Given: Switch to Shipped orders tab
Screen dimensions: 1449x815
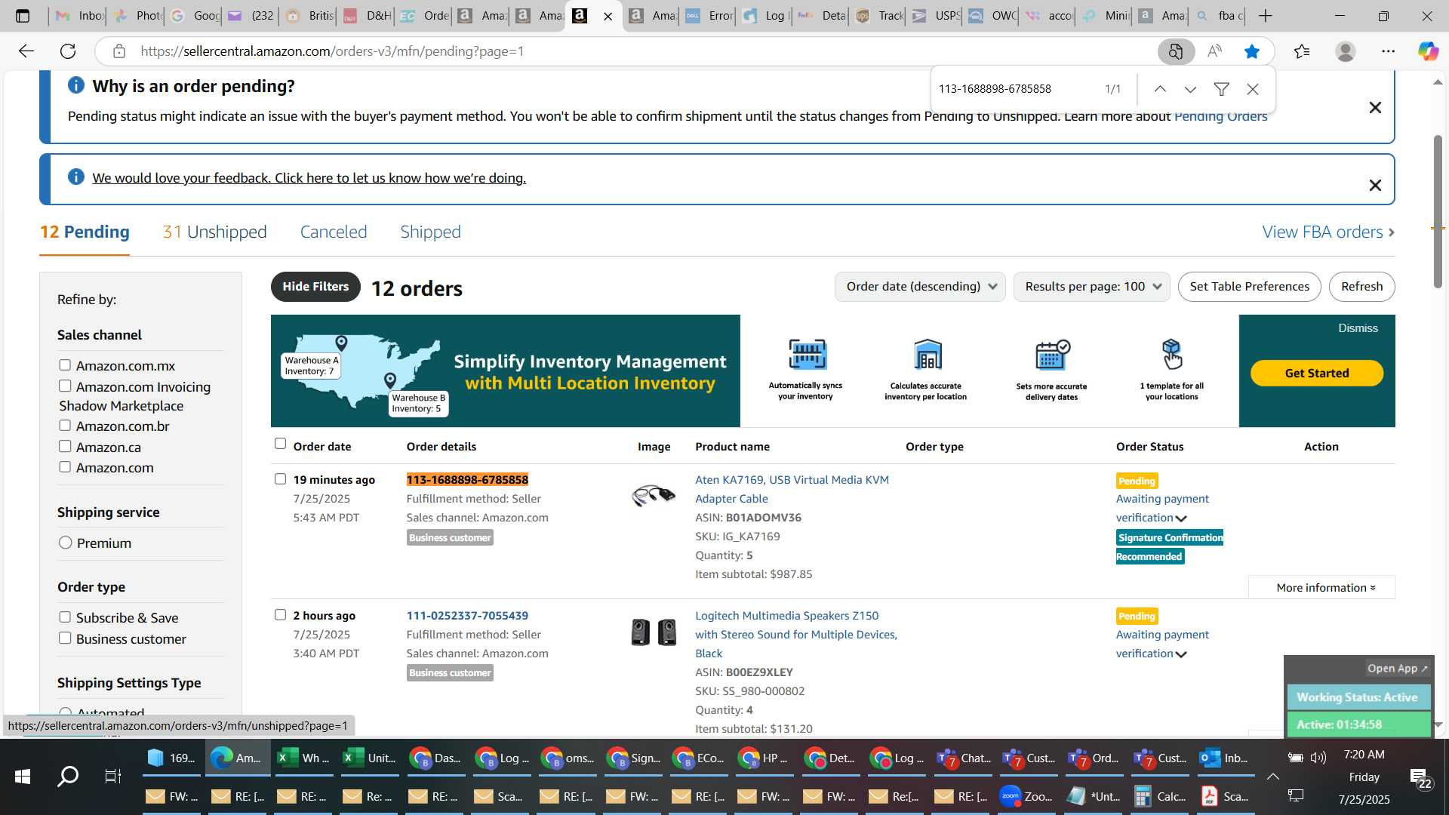Looking at the screenshot, I should point(430,232).
